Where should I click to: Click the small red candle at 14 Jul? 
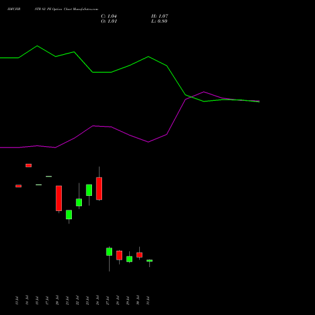[x=28, y=166]
